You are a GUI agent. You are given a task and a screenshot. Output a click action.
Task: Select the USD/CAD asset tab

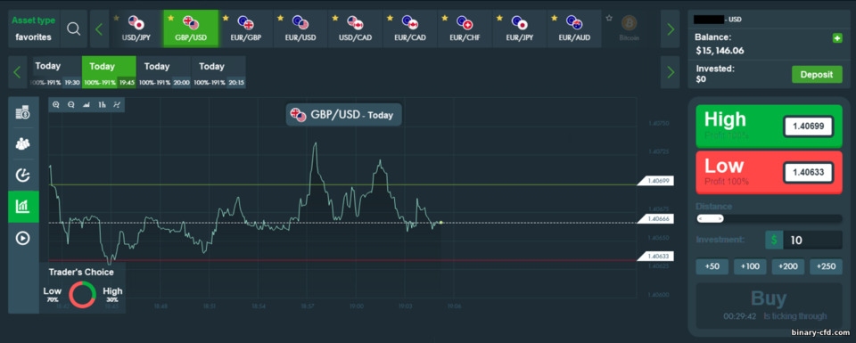click(x=356, y=29)
